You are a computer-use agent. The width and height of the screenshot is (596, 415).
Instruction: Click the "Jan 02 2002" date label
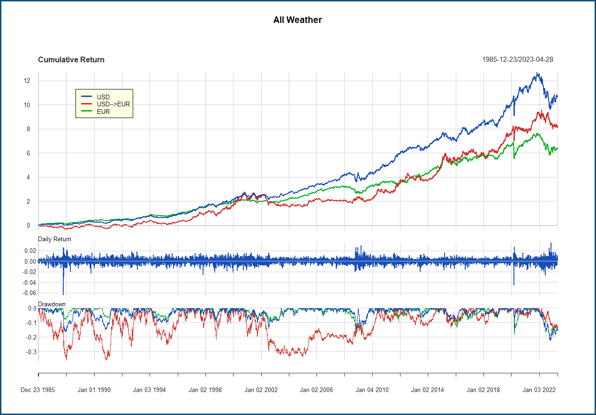click(261, 390)
